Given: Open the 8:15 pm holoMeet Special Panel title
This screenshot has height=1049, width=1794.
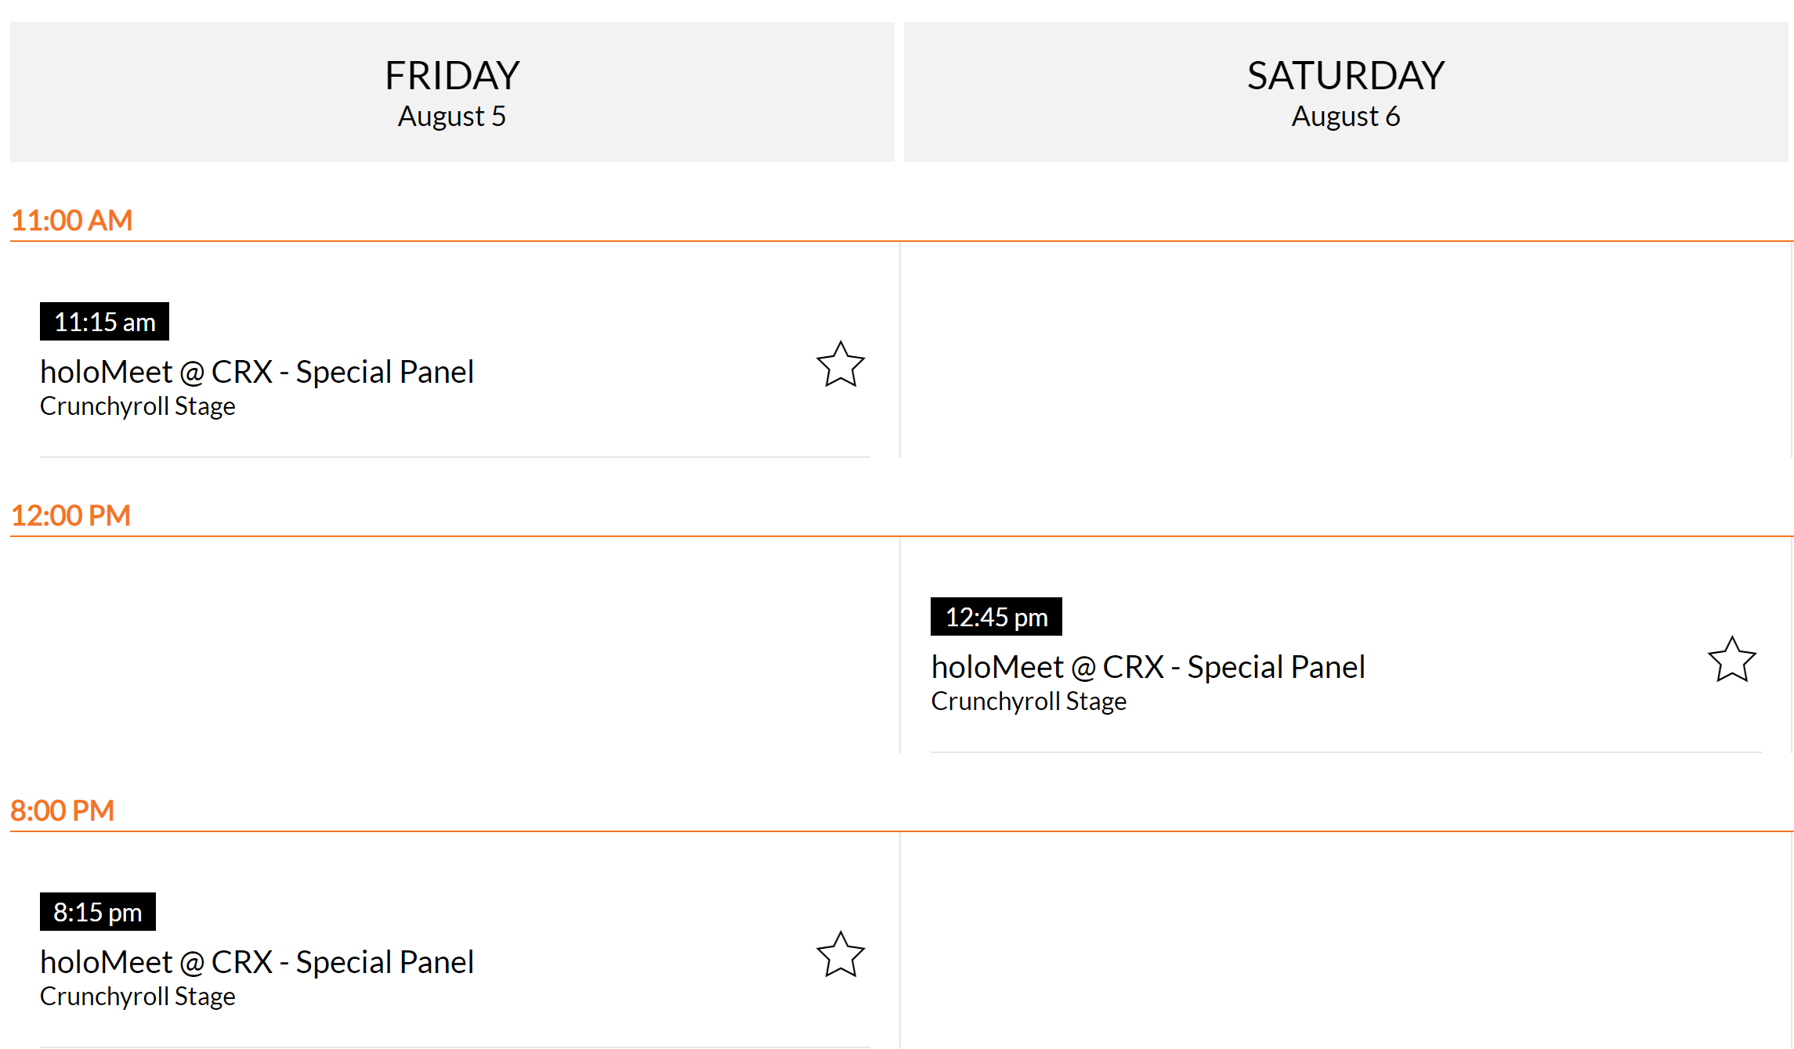Looking at the screenshot, I should [x=257, y=962].
